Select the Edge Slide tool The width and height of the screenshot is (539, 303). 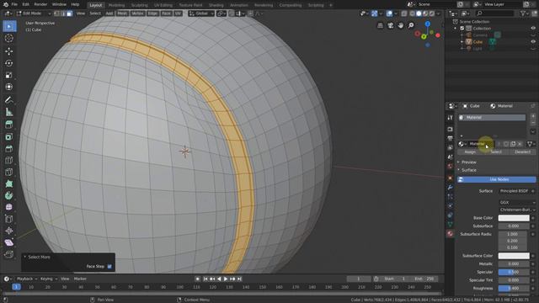(x=9, y=219)
